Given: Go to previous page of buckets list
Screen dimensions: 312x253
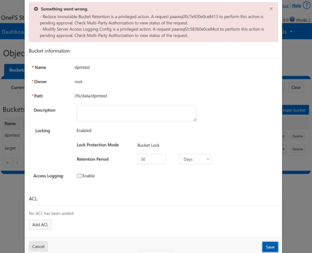Looking at the screenshot, I should point(17,162).
